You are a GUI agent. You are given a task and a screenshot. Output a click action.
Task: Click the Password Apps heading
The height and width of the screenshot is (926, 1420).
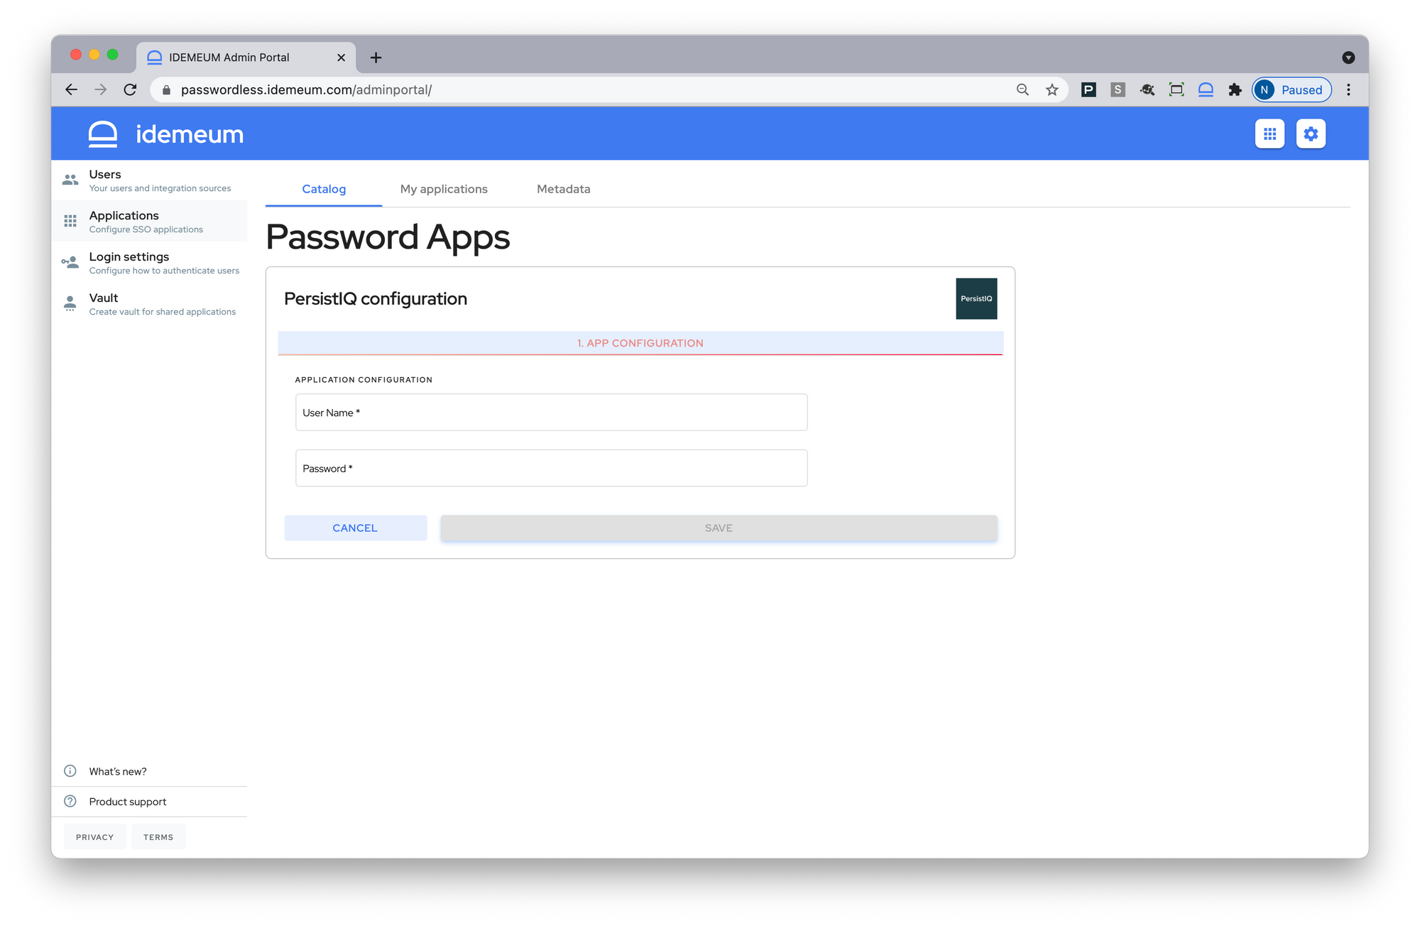pyautogui.click(x=388, y=236)
